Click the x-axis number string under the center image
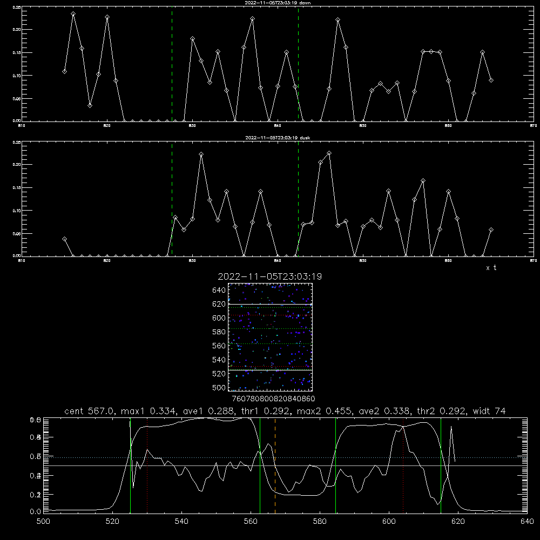The image size is (540, 540). (x=273, y=399)
